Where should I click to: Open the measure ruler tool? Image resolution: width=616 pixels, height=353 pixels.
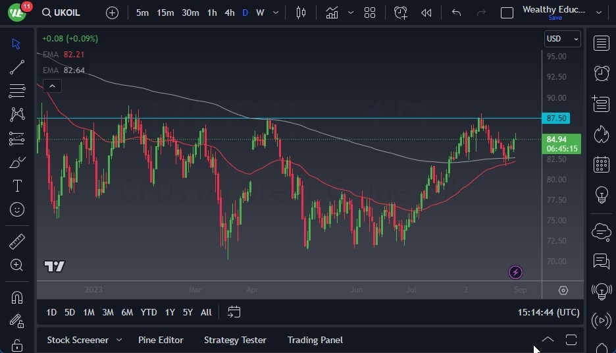click(17, 241)
